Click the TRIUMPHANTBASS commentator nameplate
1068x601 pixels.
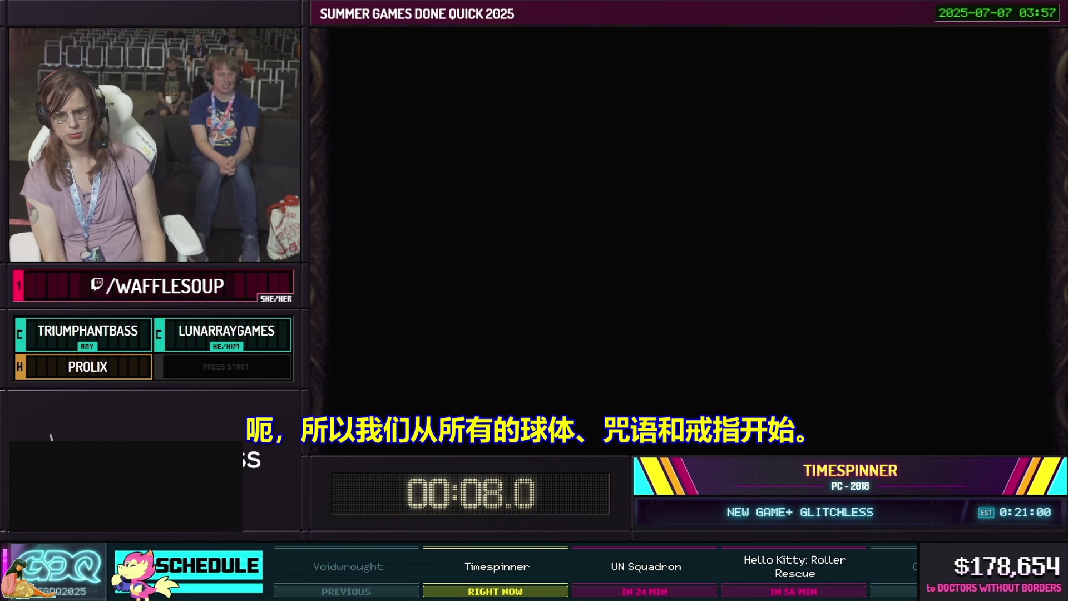[x=83, y=334]
